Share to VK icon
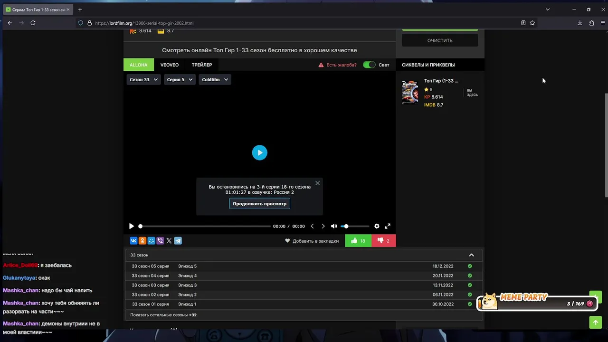Image resolution: width=608 pixels, height=342 pixels. coord(133,241)
